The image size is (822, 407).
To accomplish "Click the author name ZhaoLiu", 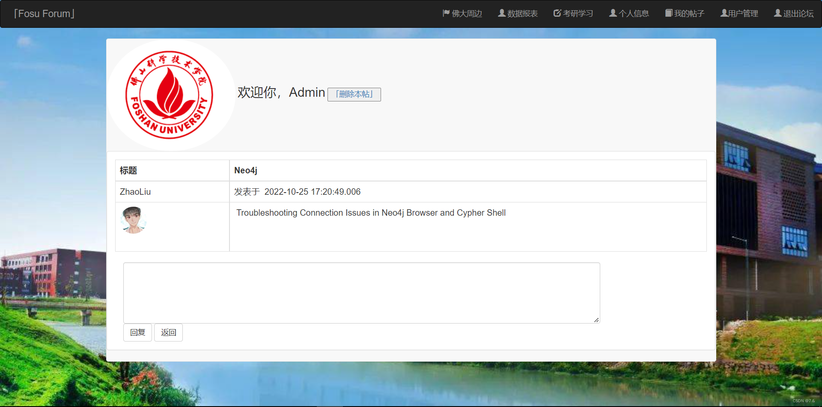I will tap(135, 192).
